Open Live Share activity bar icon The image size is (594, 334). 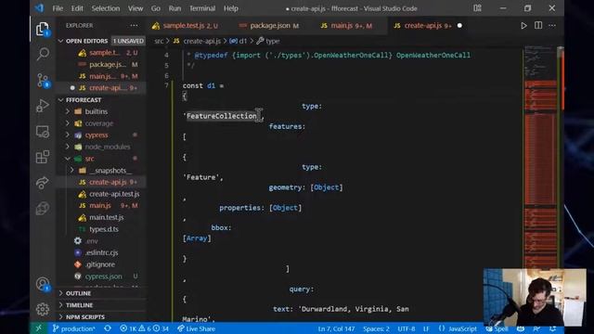pos(43,183)
